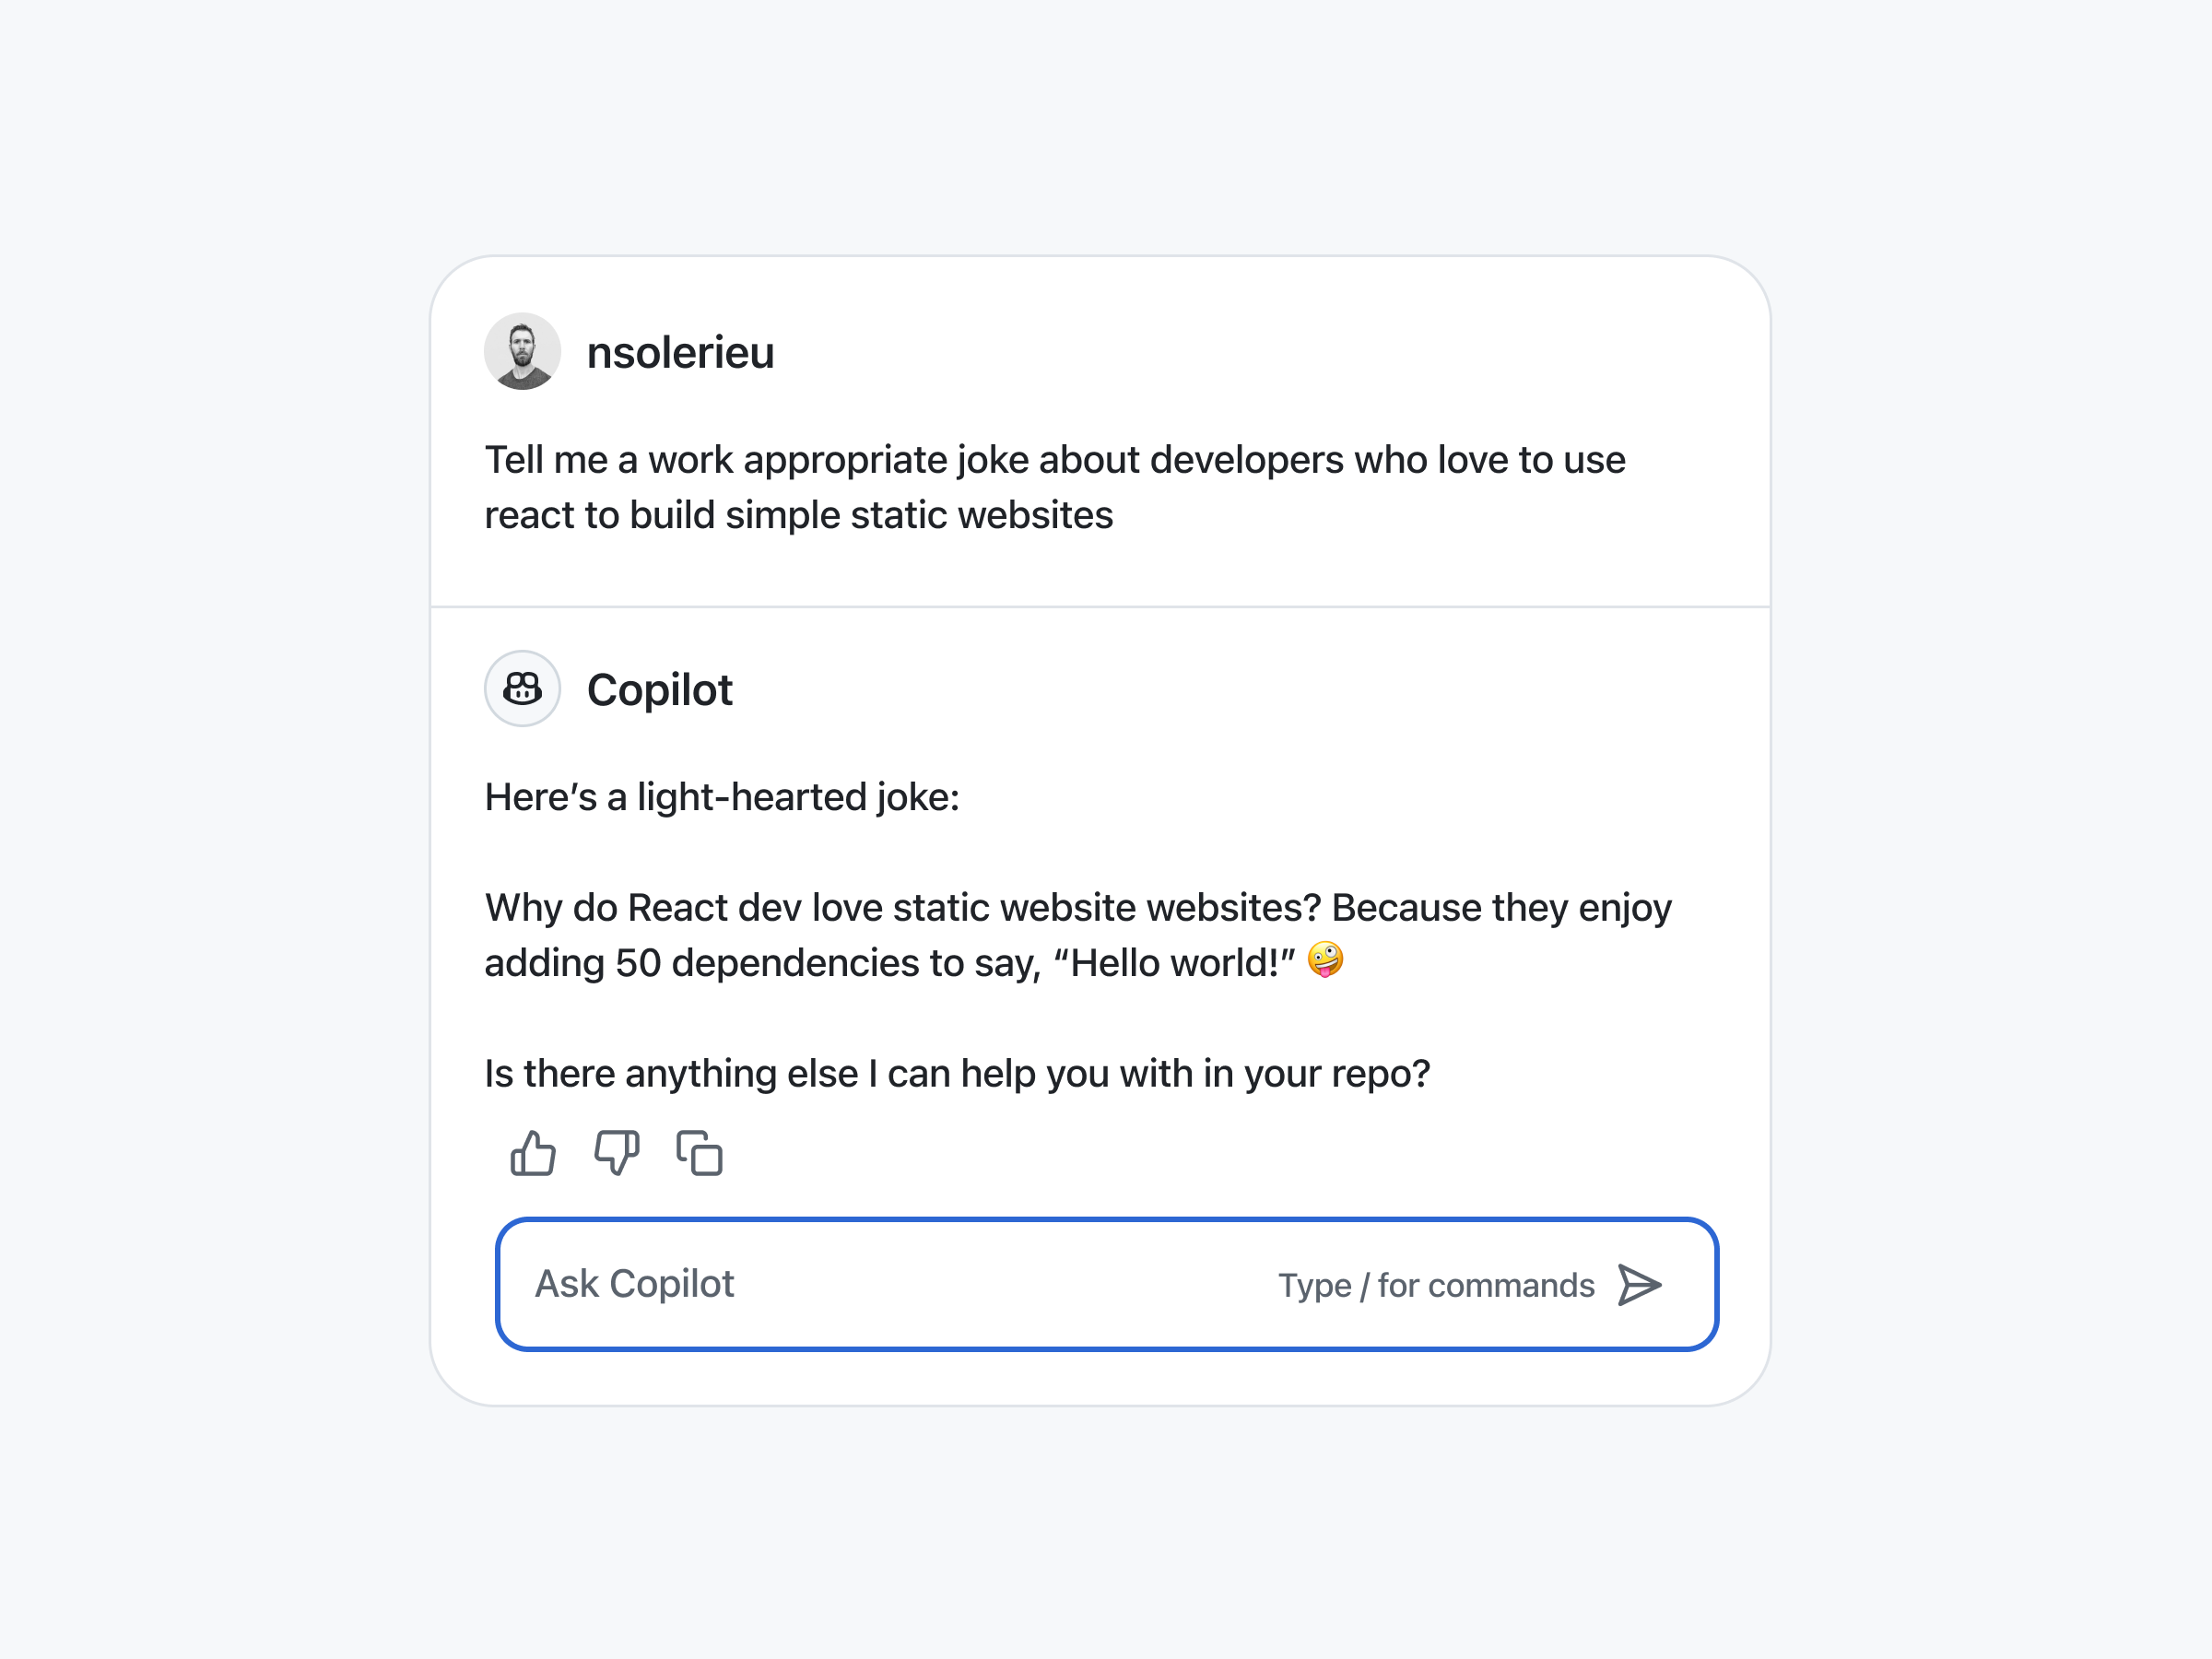Focus the Ask Copilot input field
This screenshot has width=2212, height=1659.
click(880, 1284)
